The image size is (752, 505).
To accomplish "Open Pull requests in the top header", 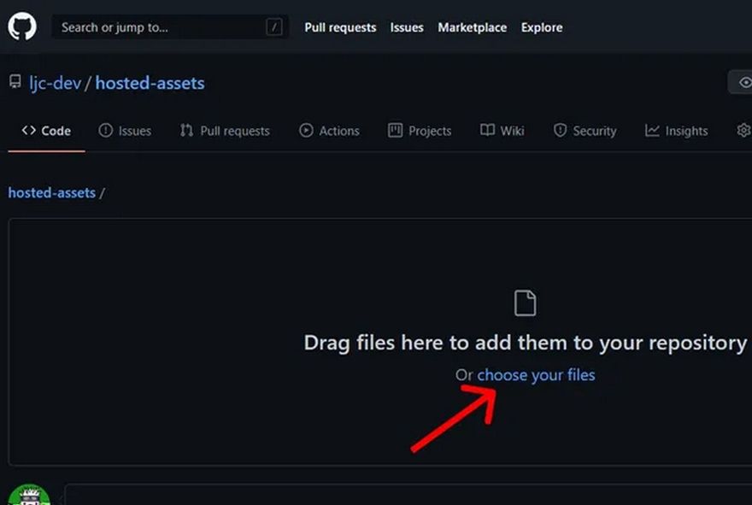I will (x=340, y=27).
